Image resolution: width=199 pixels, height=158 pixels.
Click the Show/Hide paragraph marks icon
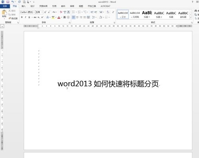113,12
